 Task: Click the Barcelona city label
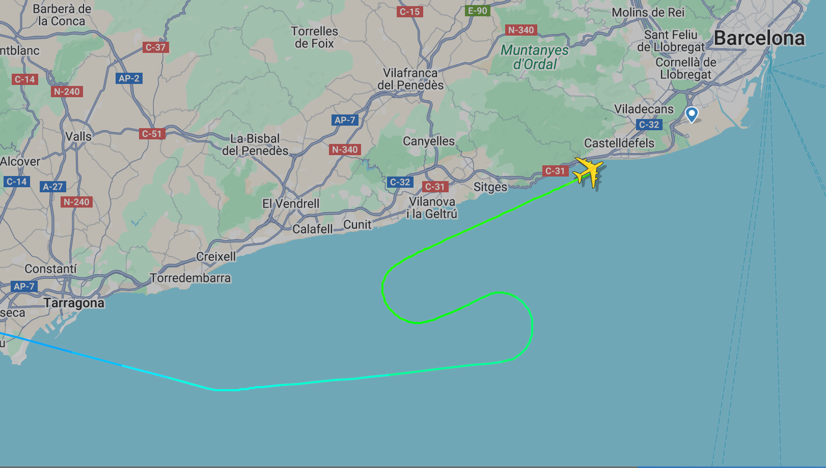coord(759,38)
